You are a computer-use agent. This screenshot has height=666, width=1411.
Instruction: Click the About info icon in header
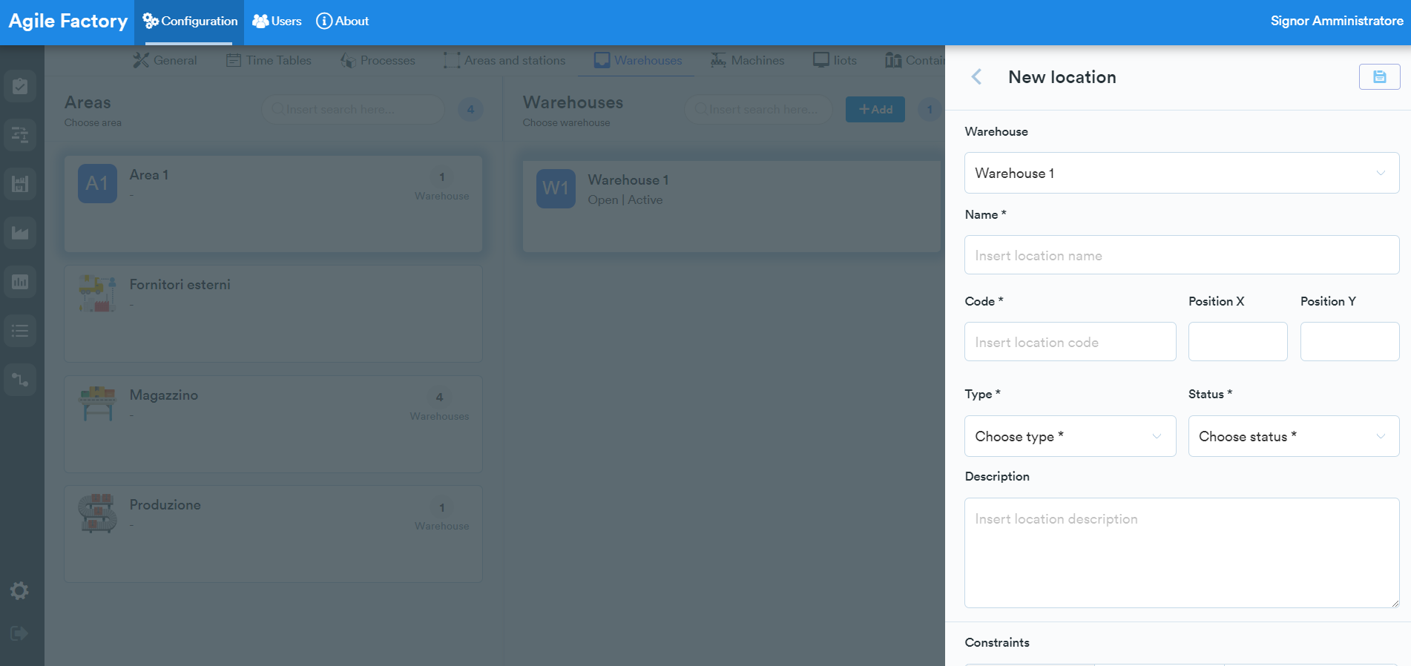coord(324,21)
